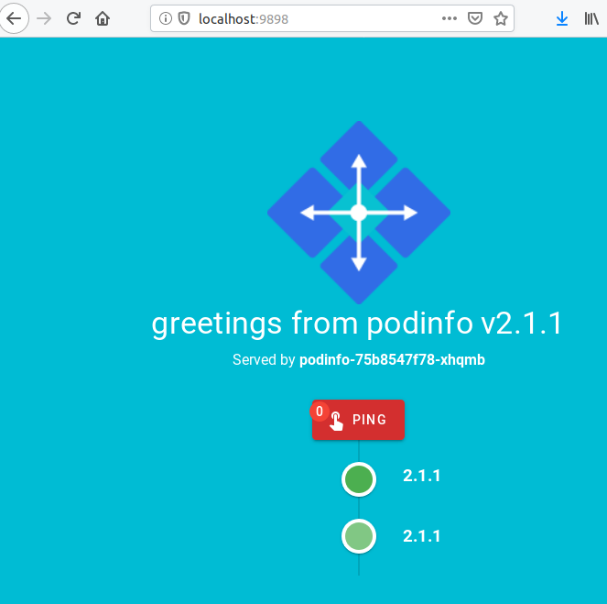Click the upper 2.1.1 version label
Screen dimensions: 607x604
point(422,476)
